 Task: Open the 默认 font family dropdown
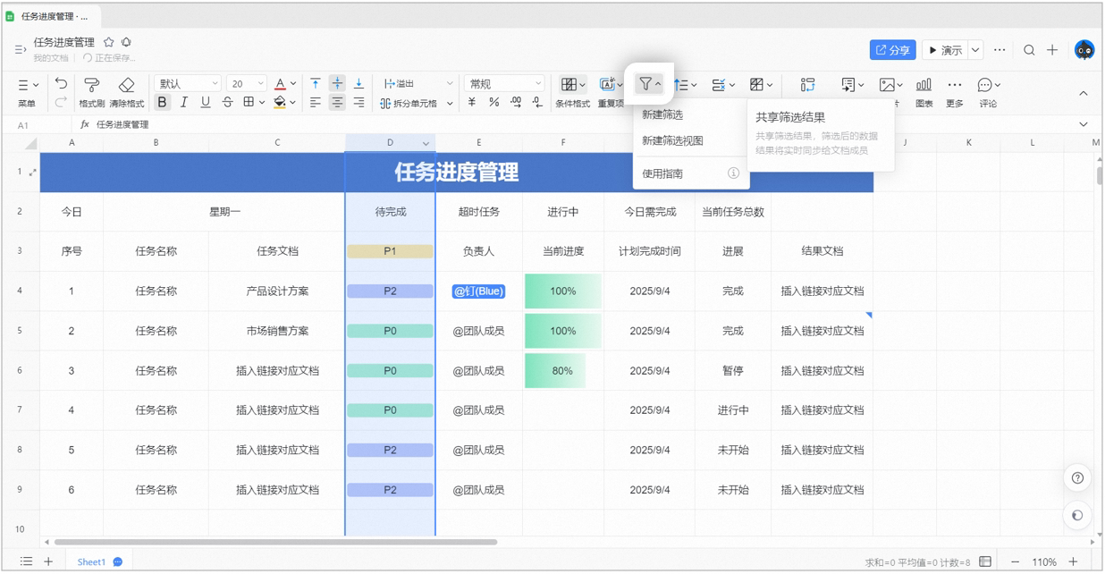tap(188, 83)
